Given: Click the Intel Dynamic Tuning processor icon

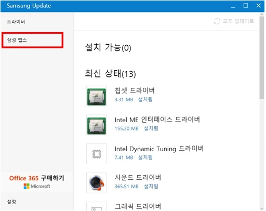Looking at the screenshot, I should (97, 154).
